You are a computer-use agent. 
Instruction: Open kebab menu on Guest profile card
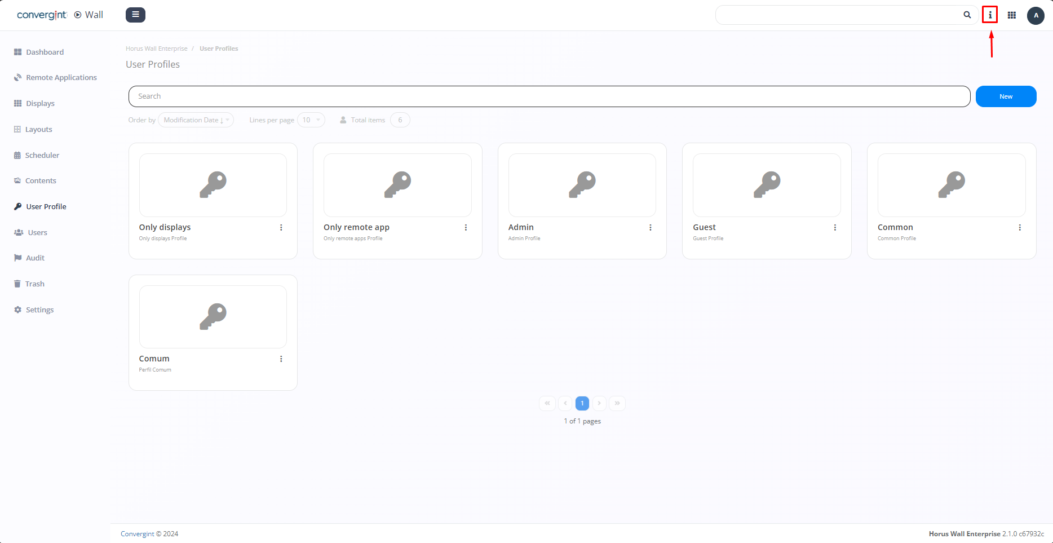835,228
